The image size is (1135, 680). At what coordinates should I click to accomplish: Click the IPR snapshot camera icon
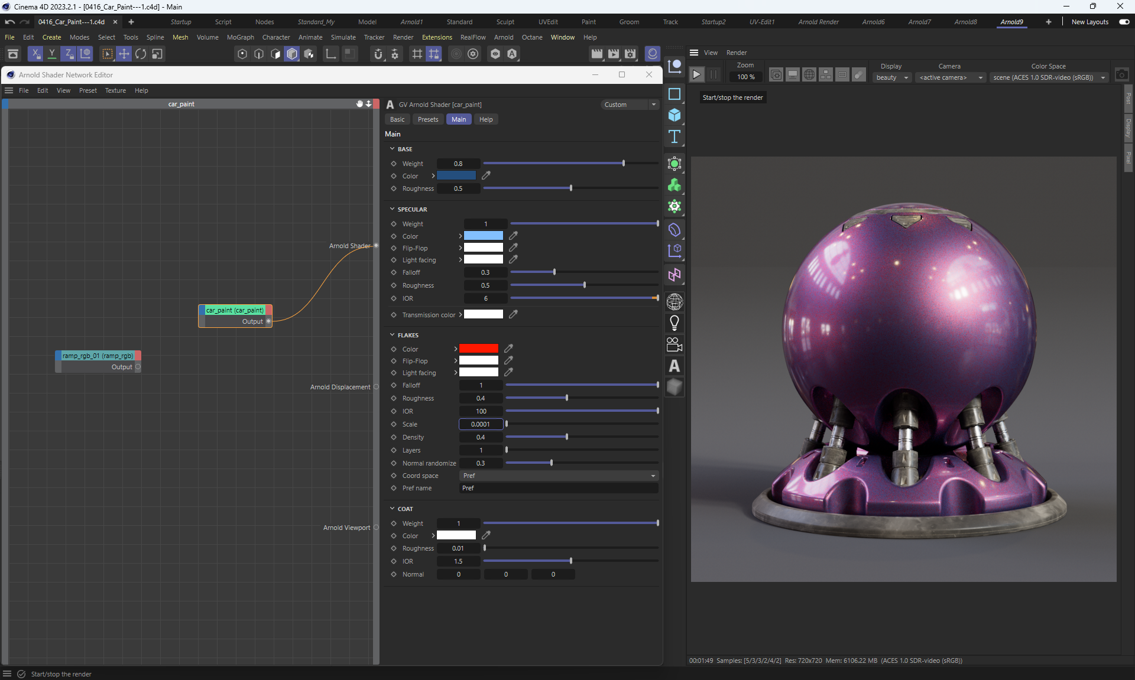point(1121,75)
